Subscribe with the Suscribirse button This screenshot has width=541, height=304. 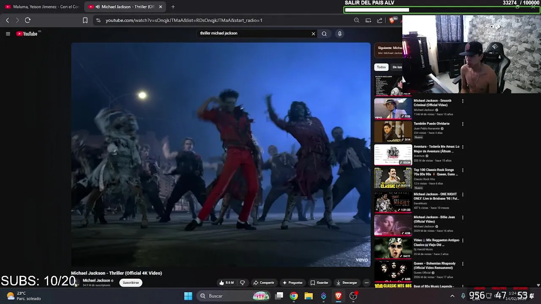pos(131,283)
